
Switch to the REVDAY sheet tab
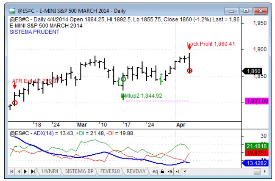tap(136, 171)
